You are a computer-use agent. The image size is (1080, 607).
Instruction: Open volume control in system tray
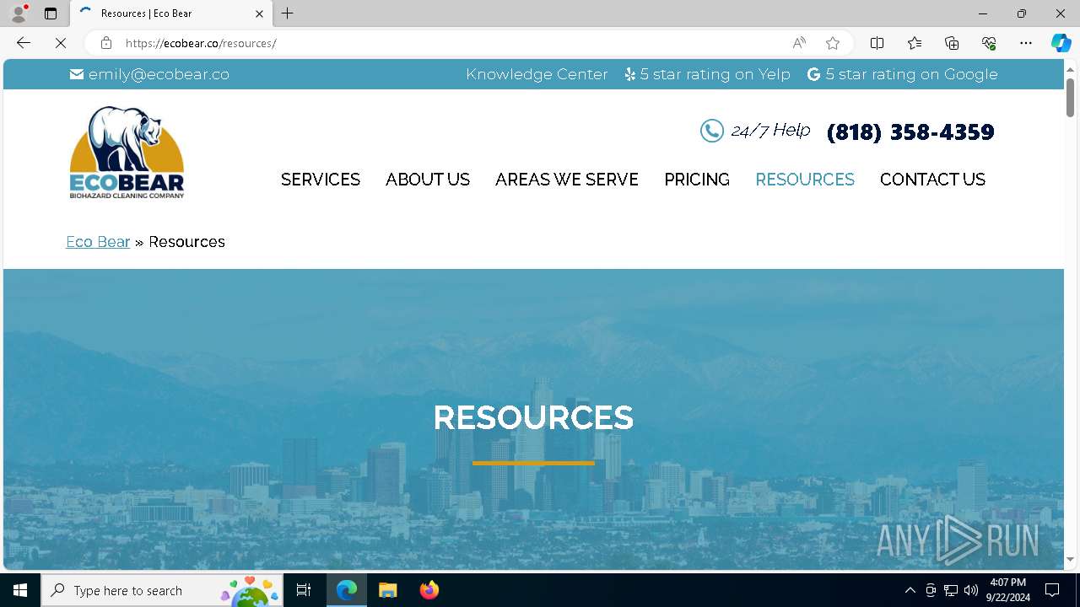tap(971, 590)
